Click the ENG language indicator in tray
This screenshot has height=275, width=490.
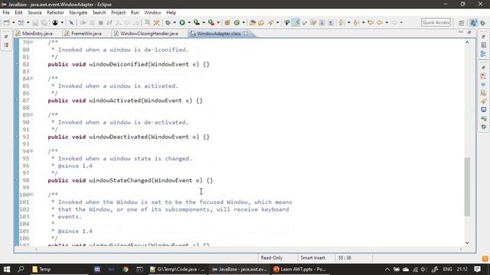point(447,269)
